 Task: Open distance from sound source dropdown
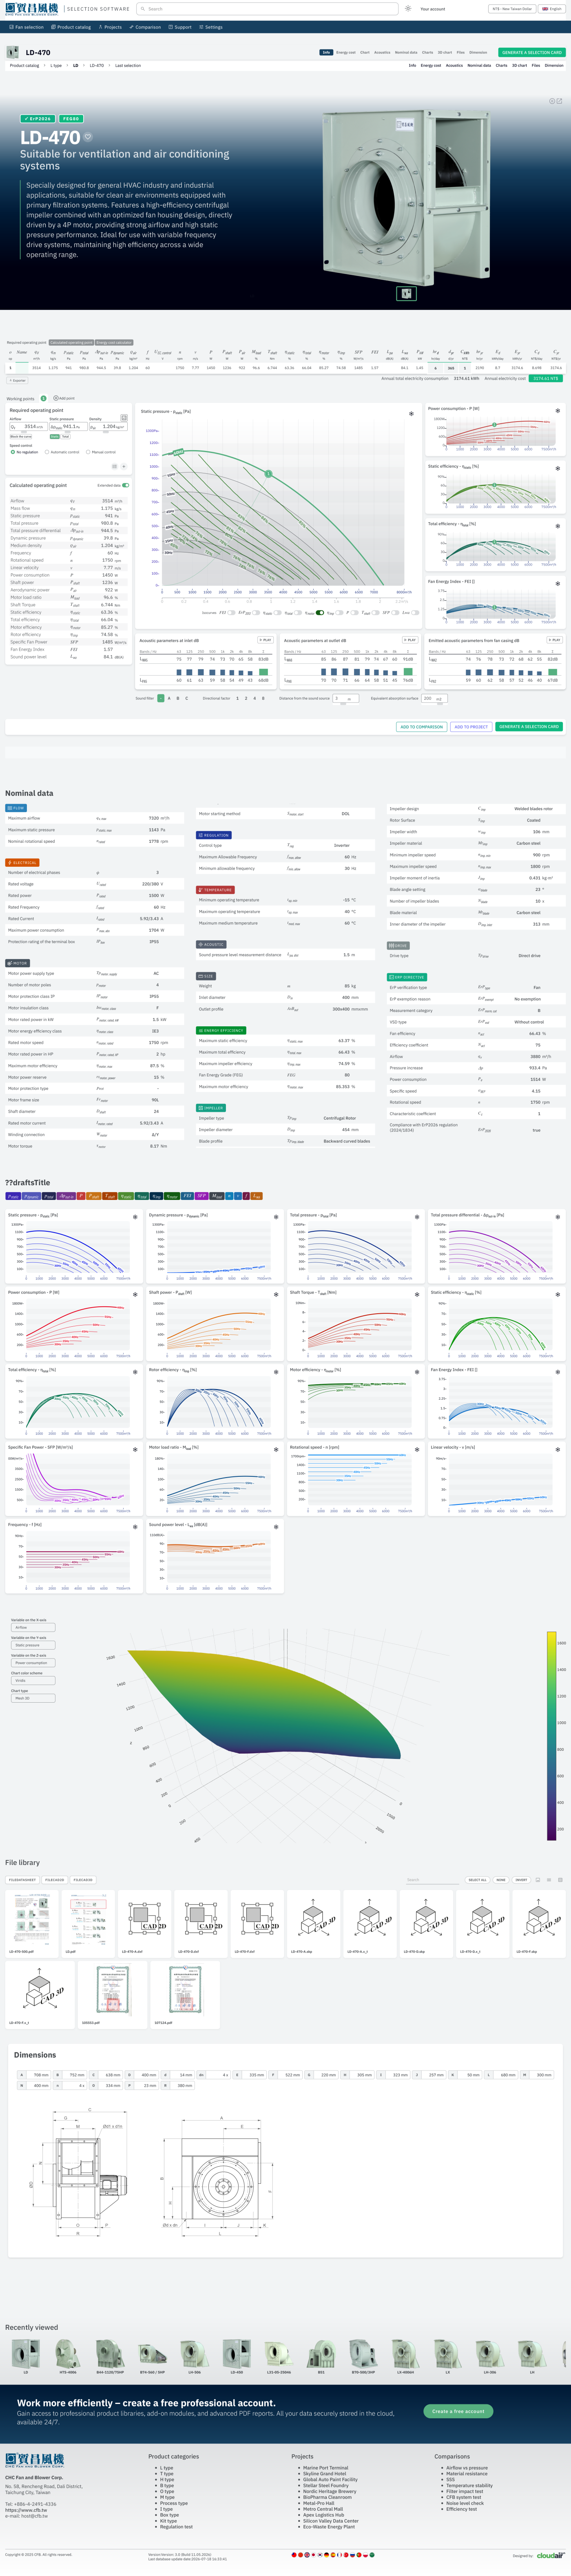[346, 698]
